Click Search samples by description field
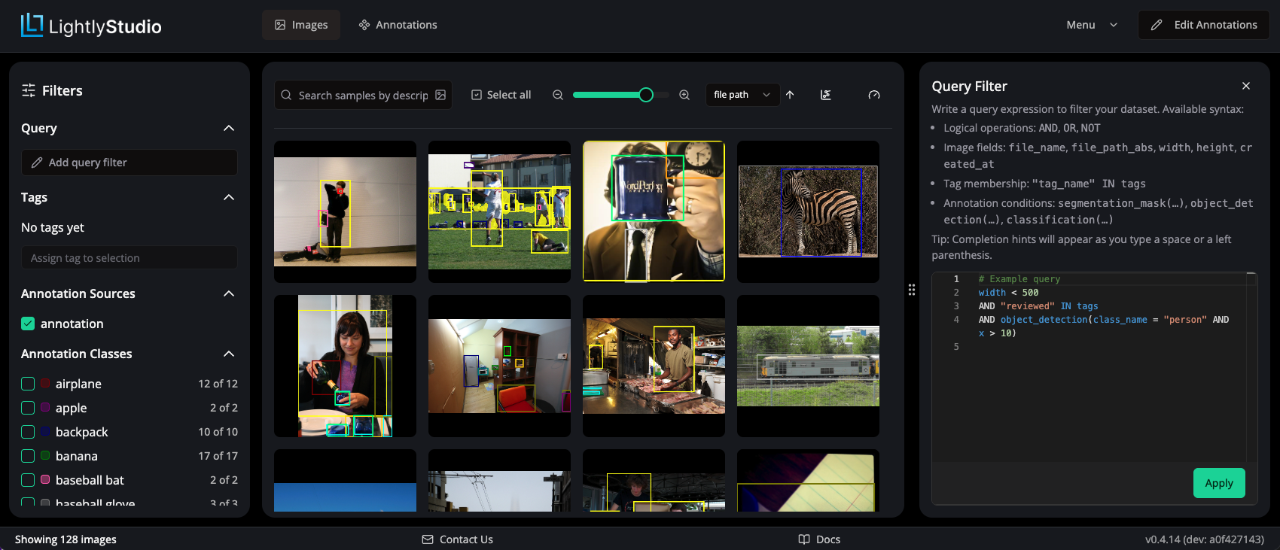Screen dimensions: 1280x550 (x=363, y=96)
